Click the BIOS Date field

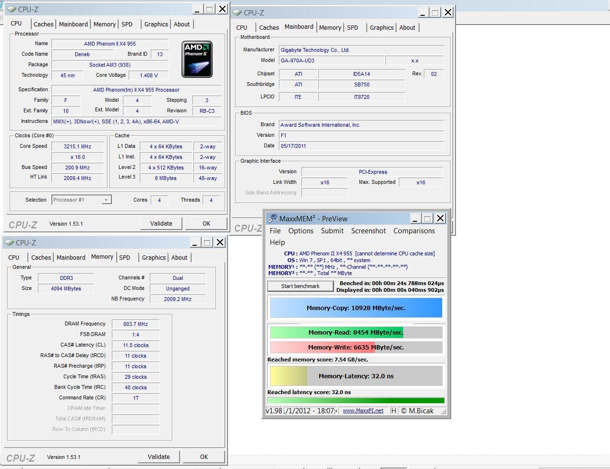[x=361, y=146]
